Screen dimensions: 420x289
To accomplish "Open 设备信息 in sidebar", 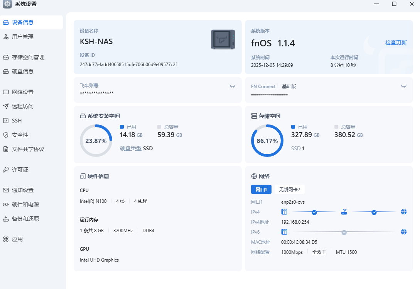I will click(x=23, y=22).
